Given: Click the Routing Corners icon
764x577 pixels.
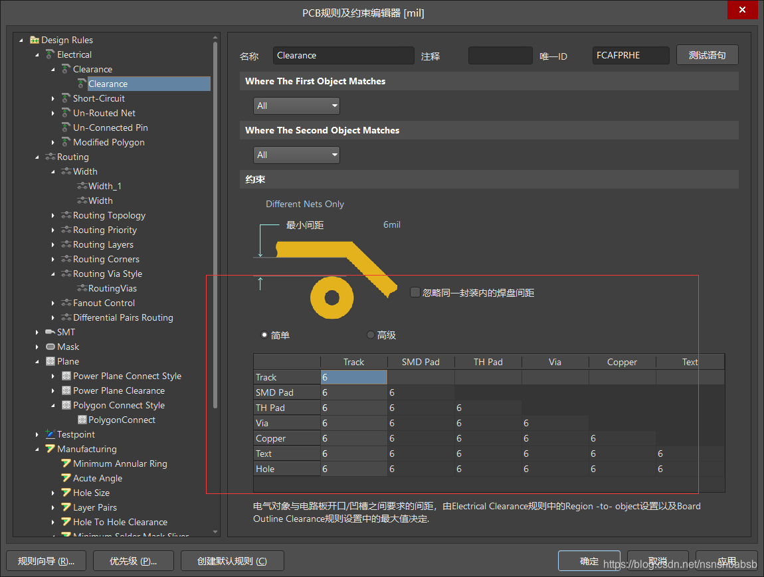Looking at the screenshot, I should coord(66,259).
